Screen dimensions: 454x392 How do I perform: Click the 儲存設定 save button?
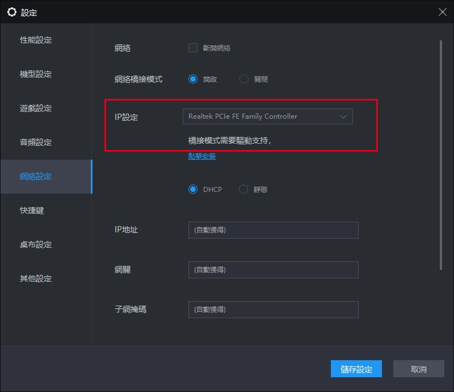tap(356, 369)
